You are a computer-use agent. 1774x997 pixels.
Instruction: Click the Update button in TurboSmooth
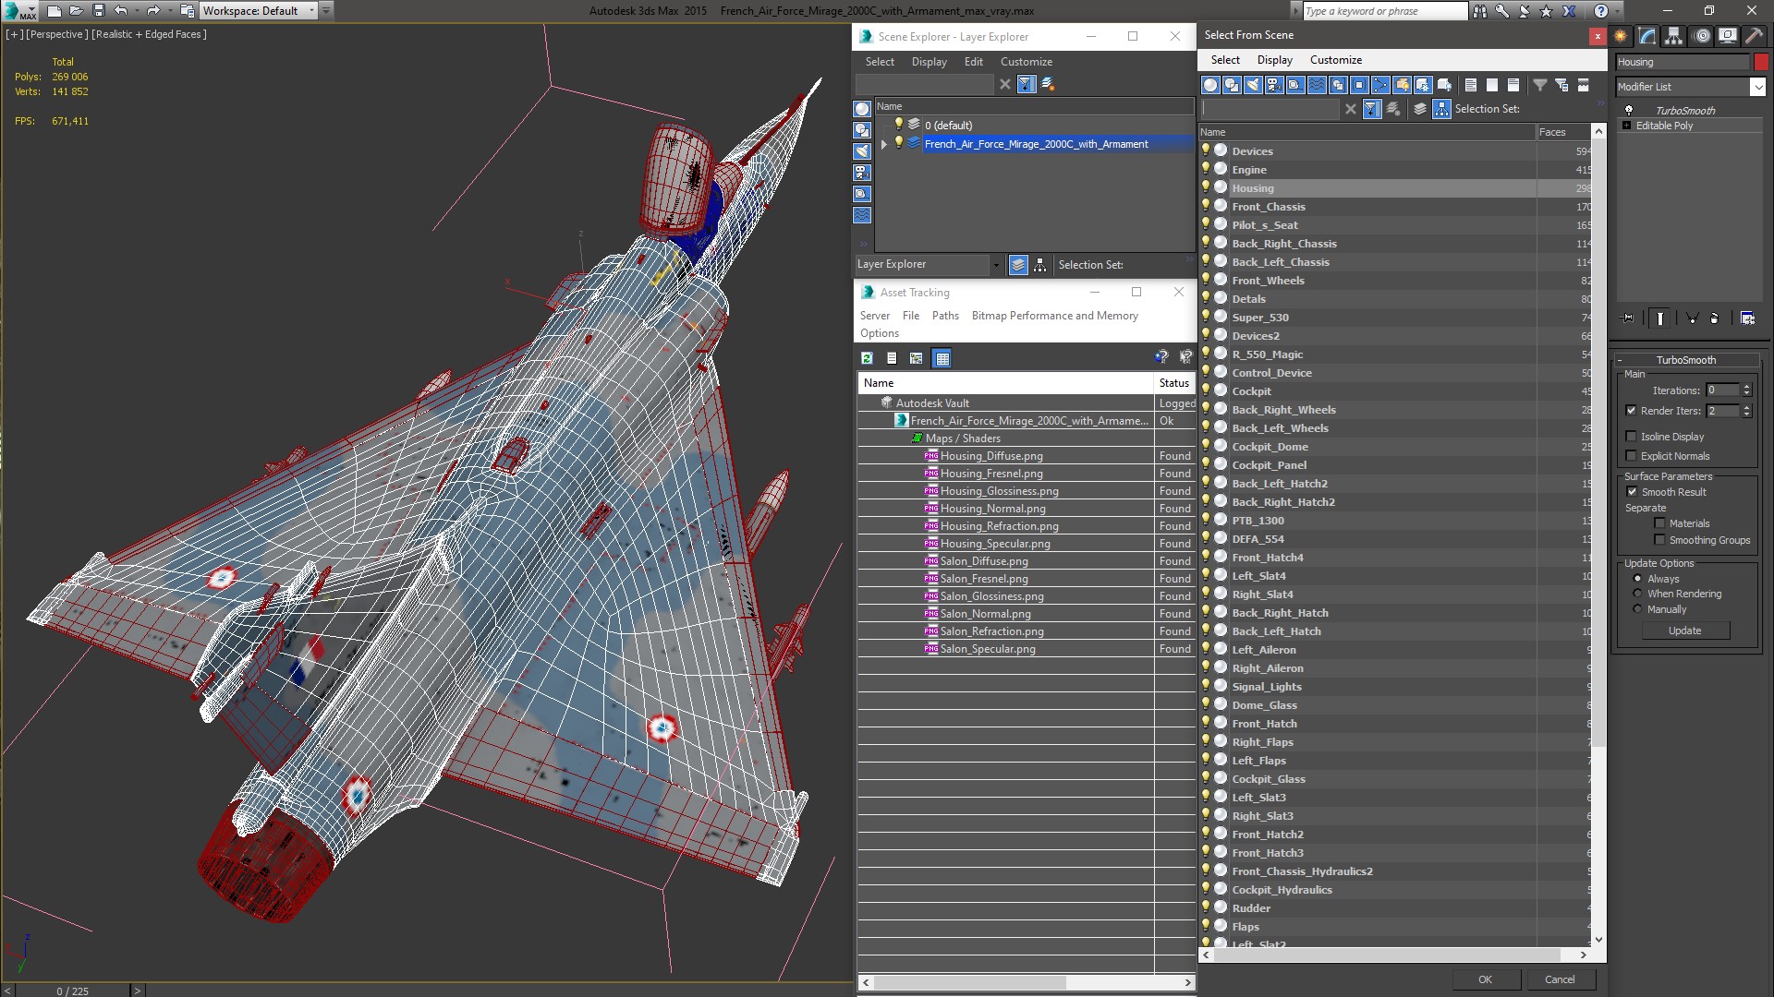tap(1684, 631)
